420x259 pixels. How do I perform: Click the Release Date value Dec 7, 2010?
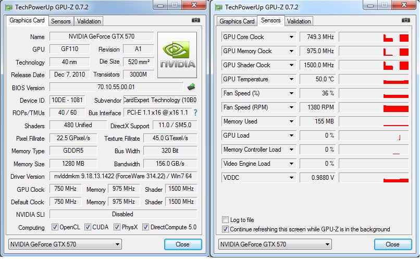70,75
